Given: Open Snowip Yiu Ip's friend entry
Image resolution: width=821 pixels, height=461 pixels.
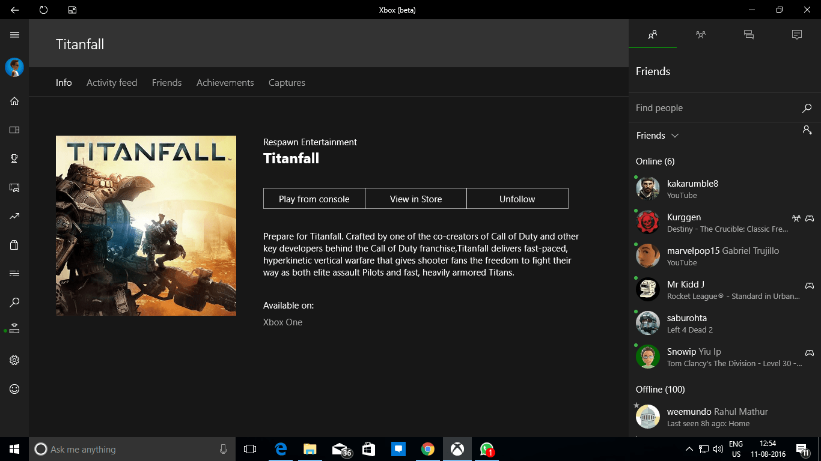Looking at the screenshot, I should (x=725, y=357).
